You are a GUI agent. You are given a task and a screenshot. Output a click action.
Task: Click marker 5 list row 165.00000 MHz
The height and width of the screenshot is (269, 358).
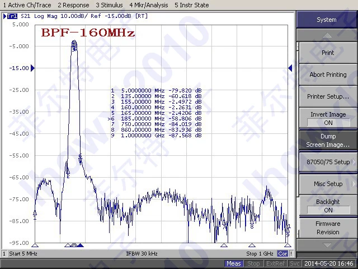click(157, 113)
